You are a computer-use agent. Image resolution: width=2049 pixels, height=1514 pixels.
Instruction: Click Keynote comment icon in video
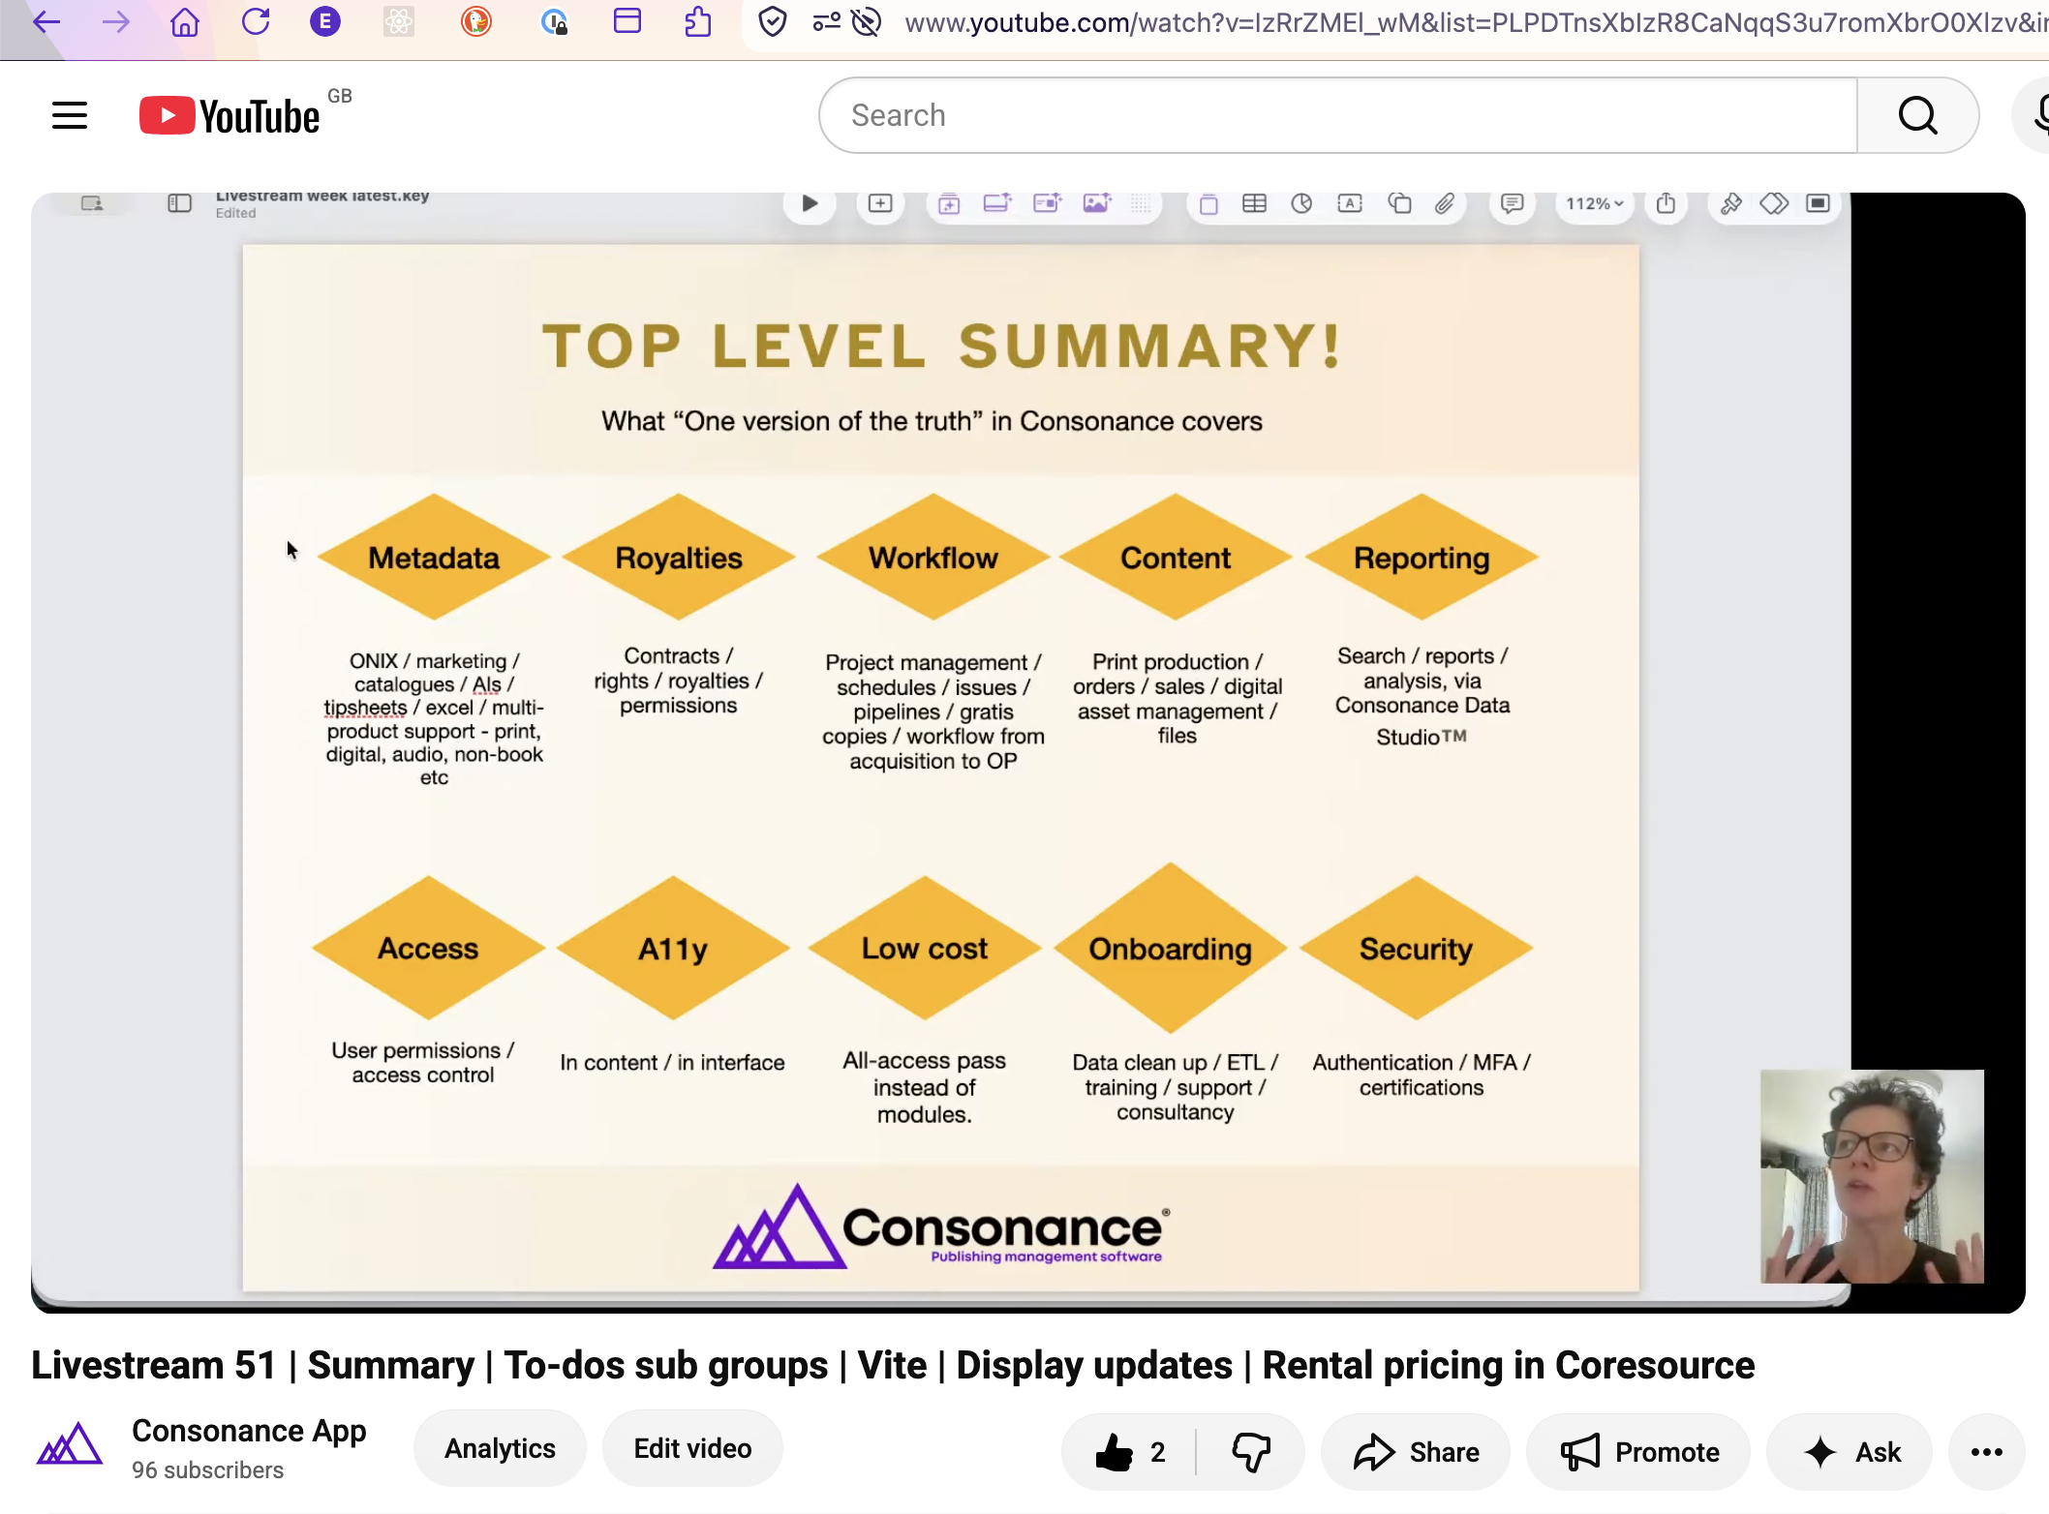pos(1512,203)
